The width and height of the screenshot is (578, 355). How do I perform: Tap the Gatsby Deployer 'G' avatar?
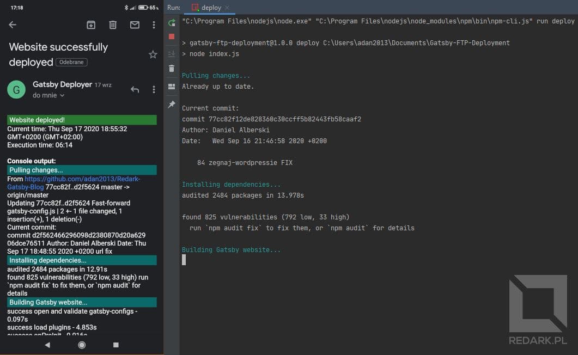(x=16, y=89)
